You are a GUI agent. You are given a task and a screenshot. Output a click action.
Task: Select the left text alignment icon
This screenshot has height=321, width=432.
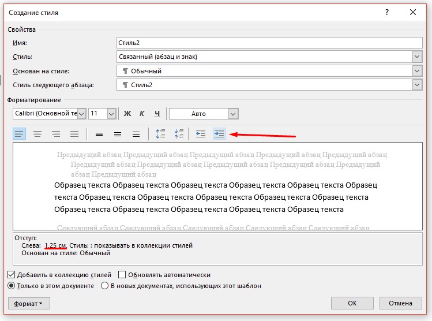click(x=19, y=134)
